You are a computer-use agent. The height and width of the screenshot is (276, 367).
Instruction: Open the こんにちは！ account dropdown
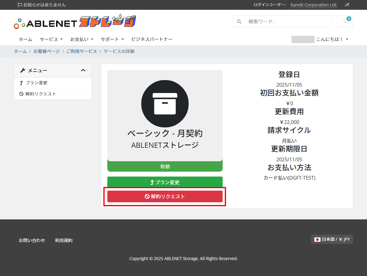point(332,39)
